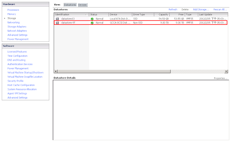Image resolution: width=230 pixels, height=142 pixels.
Task: Click the horizontal scrollbar thumb
Action: (x=114, y=71)
